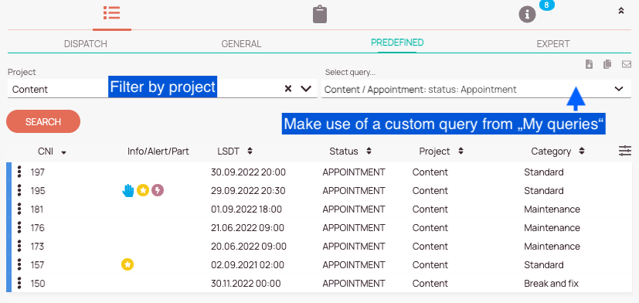The width and height of the screenshot is (639, 303).
Task: Switch to the GENERAL tab
Action: tap(241, 44)
